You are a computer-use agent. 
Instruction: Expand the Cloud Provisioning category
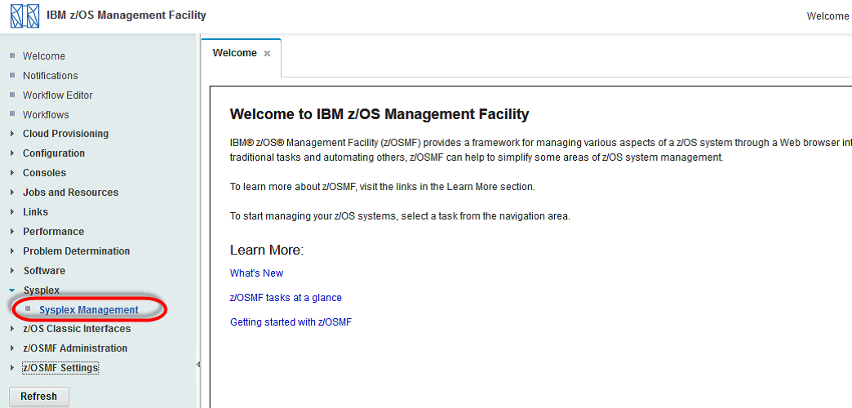(x=65, y=134)
